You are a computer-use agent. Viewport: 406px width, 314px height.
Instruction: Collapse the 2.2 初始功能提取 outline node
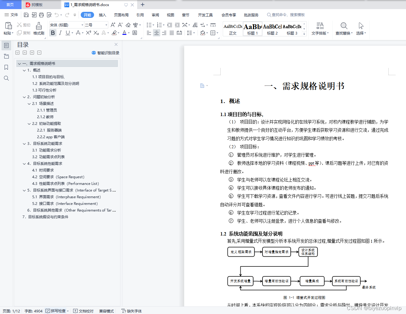pos(29,124)
